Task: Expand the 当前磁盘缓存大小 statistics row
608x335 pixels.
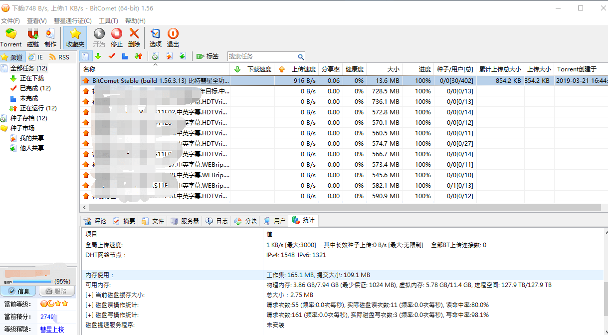Action: tap(90, 295)
